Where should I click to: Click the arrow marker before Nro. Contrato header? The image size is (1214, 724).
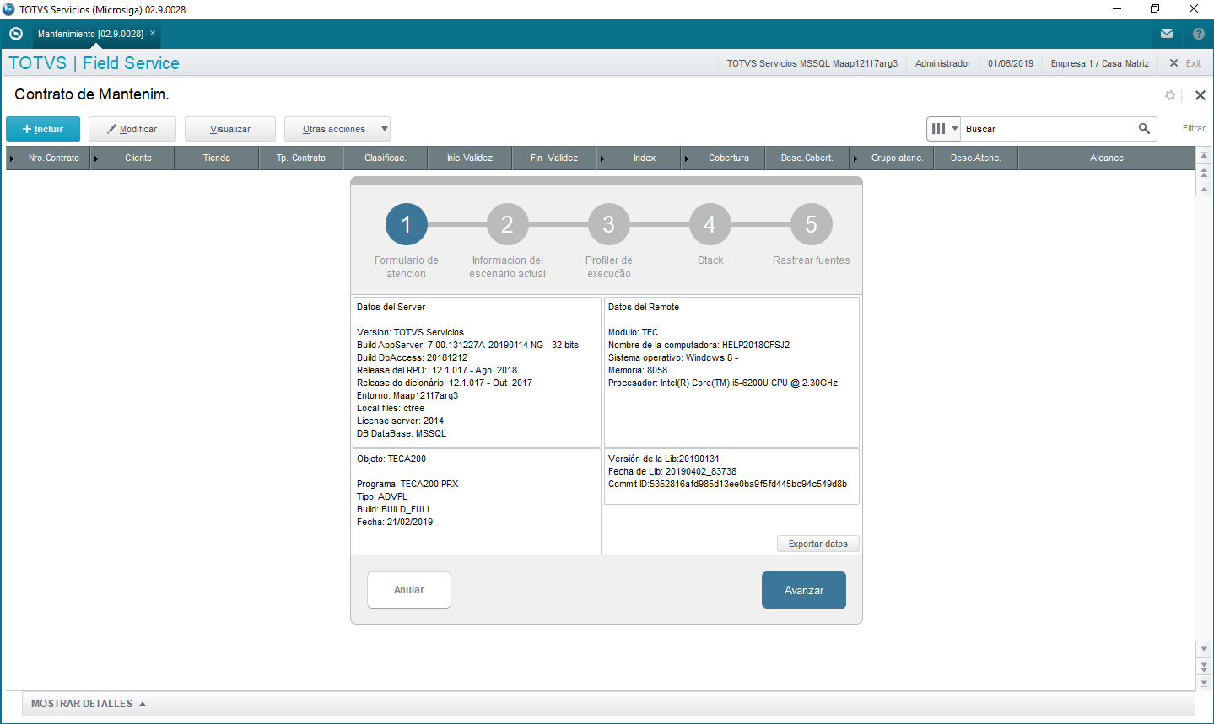12,158
